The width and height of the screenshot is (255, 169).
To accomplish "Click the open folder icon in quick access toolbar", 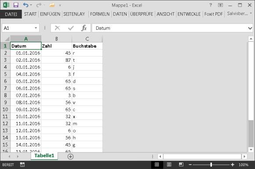I will 52,5.
